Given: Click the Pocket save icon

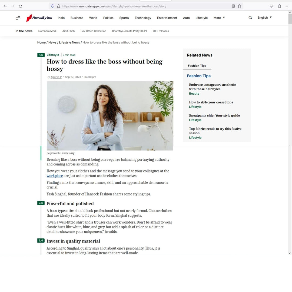Looking at the screenshot, I should click(x=271, y=6).
